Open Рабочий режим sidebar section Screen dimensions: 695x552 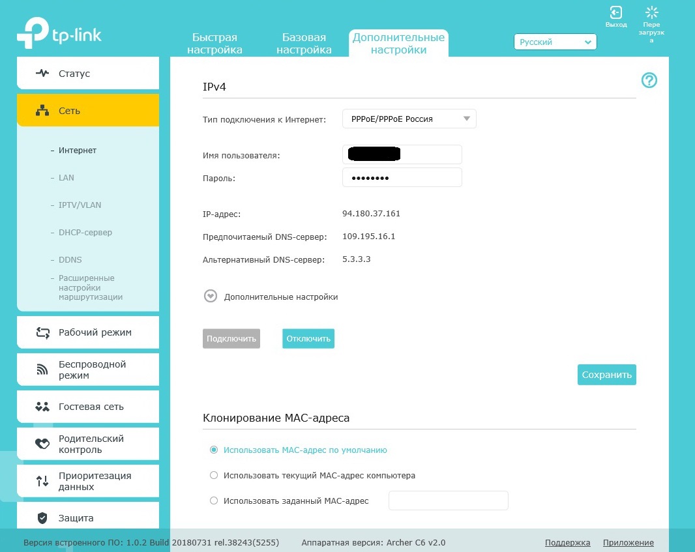coord(88,332)
